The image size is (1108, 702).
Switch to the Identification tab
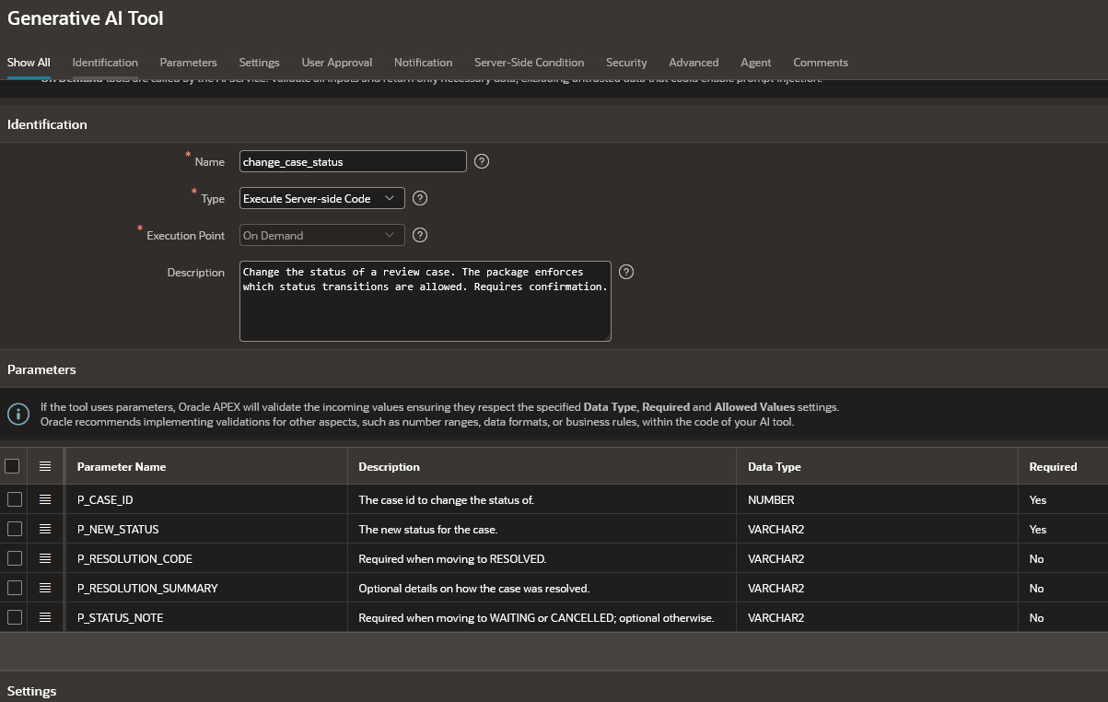point(105,63)
